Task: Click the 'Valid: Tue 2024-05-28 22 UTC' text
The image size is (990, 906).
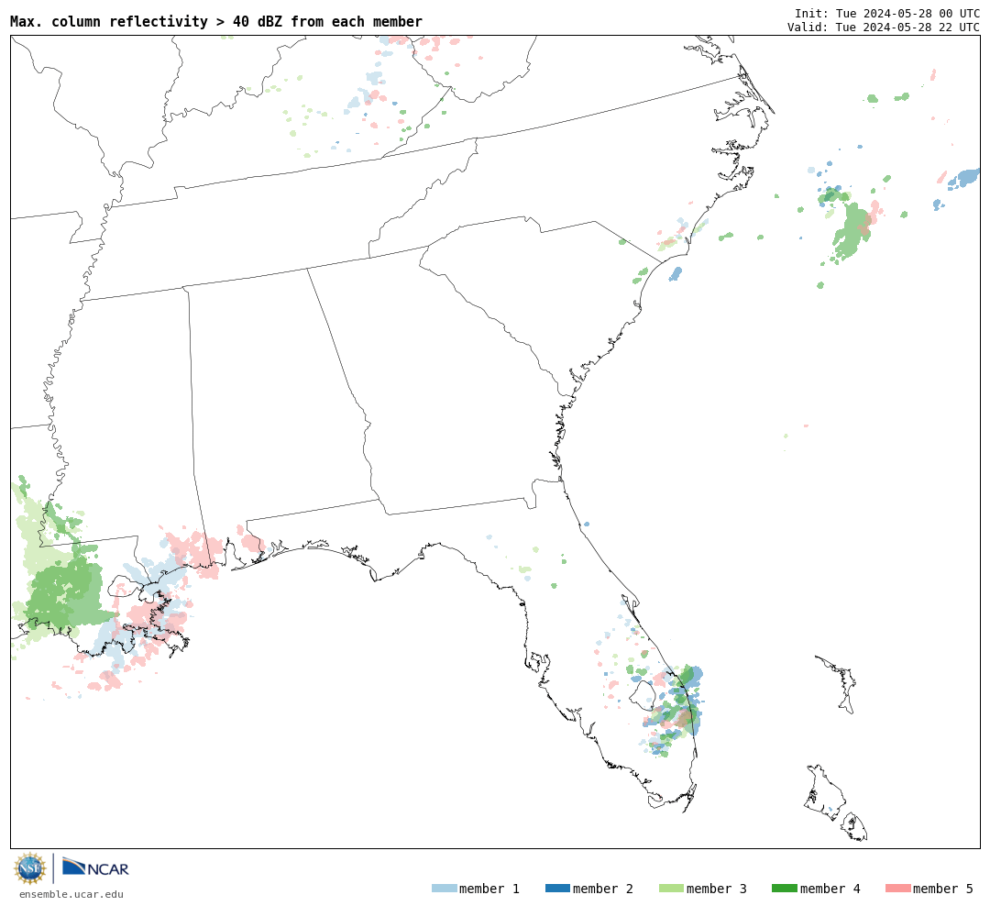Action: pos(884,27)
